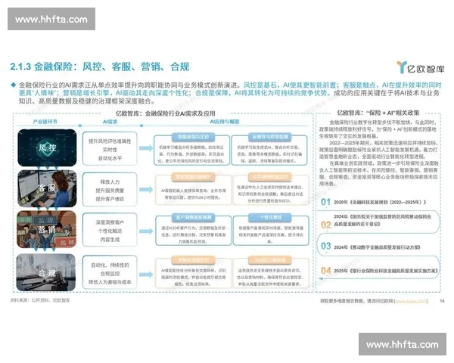This screenshot has width=454, height=363.
Task: Click the 提升风险评估准确性 needs box
Action: (110, 148)
